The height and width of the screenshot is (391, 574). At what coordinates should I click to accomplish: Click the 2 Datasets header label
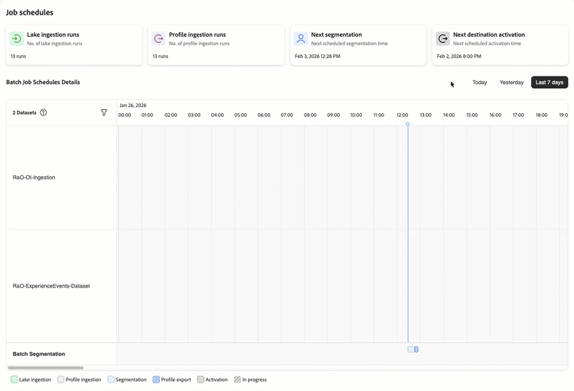pyautogui.click(x=24, y=112)
